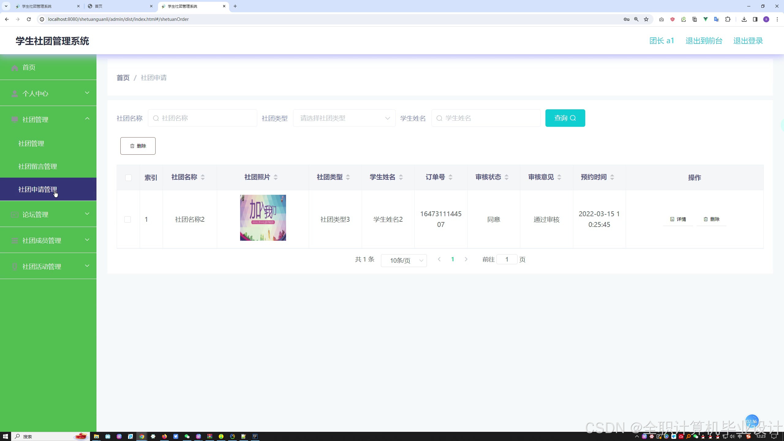Click the 查询 search button
This screenshot has height=441, width=784.
tap(565, 118)
